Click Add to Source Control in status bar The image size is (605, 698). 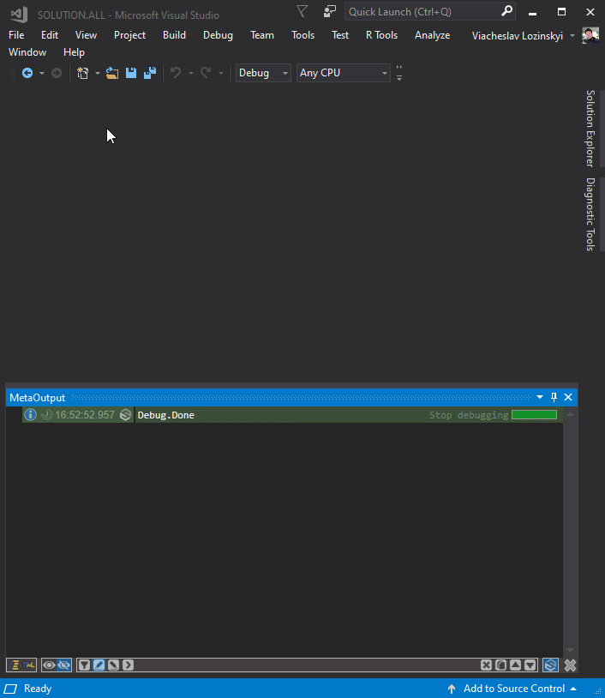[513, 689]
